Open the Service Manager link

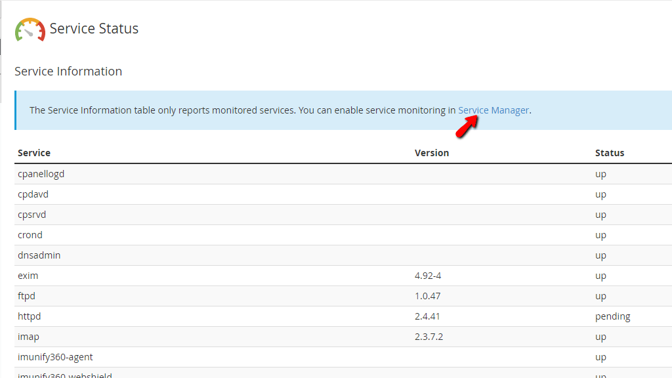click(x=493, y=110)
